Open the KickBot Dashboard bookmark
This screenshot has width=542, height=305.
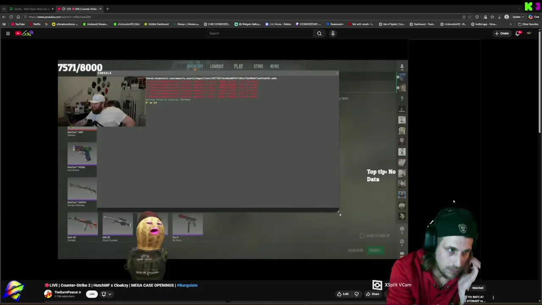point(156,24)
